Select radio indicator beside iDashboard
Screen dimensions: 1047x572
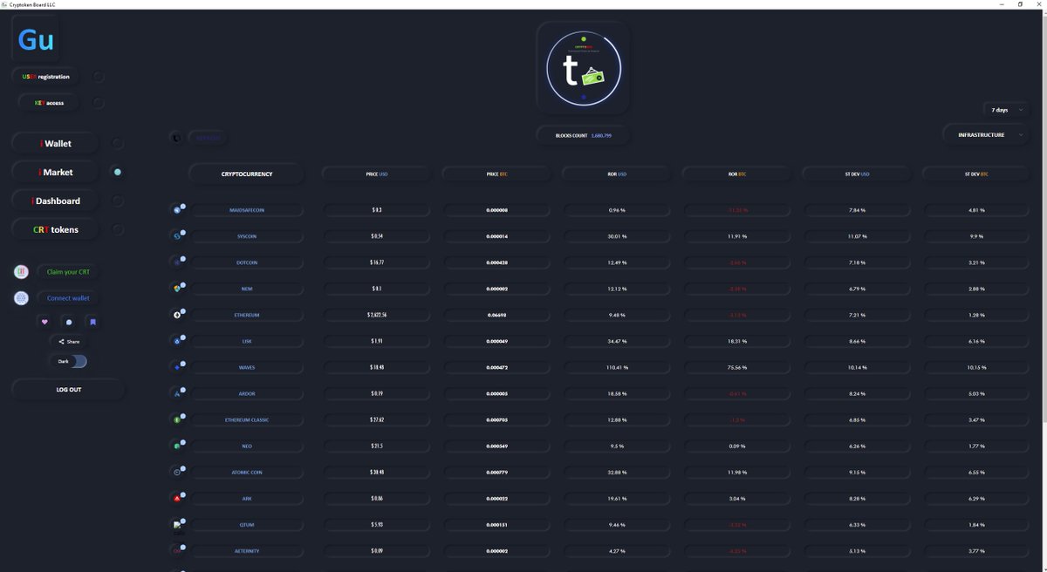pyautogui.click(x=118, y=201)
